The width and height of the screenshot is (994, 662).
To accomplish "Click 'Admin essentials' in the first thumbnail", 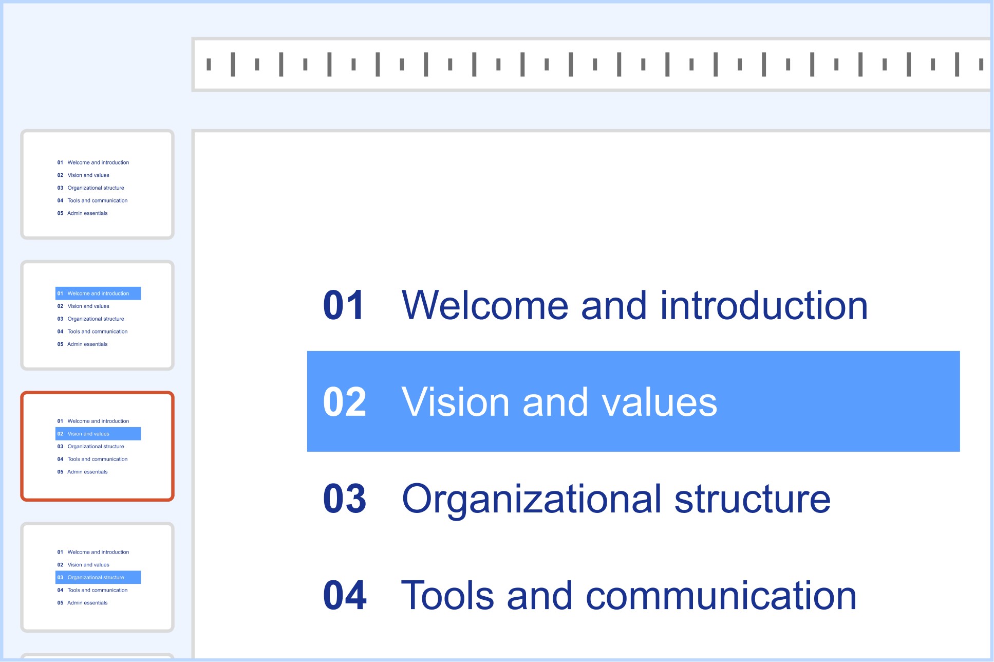I will (87, 213).
